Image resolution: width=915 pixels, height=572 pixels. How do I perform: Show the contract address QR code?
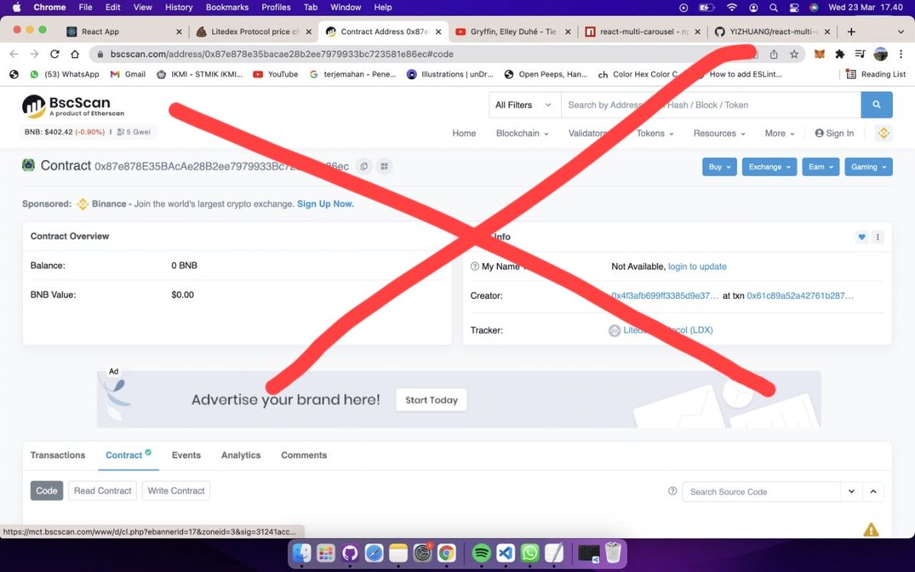click(x=384, y=166)
